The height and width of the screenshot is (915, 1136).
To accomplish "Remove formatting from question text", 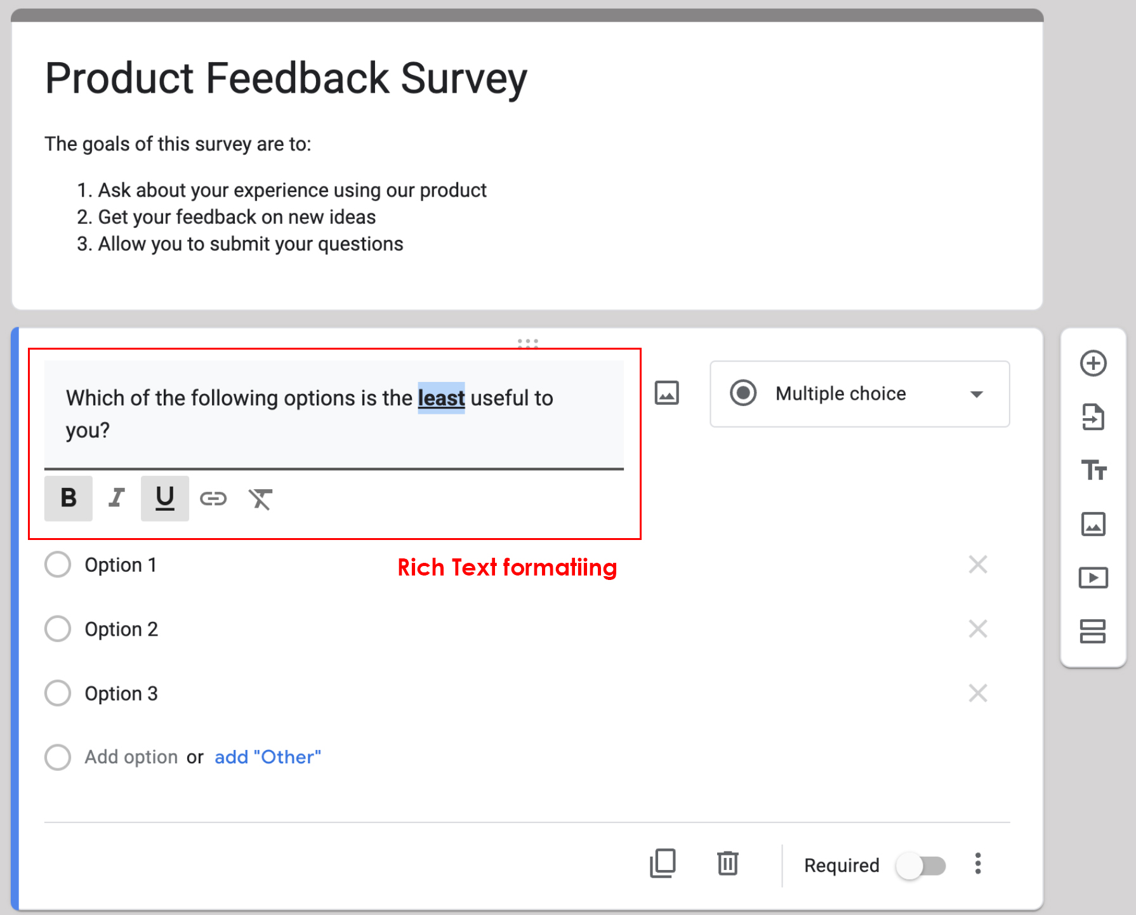I will coord(260,499).
